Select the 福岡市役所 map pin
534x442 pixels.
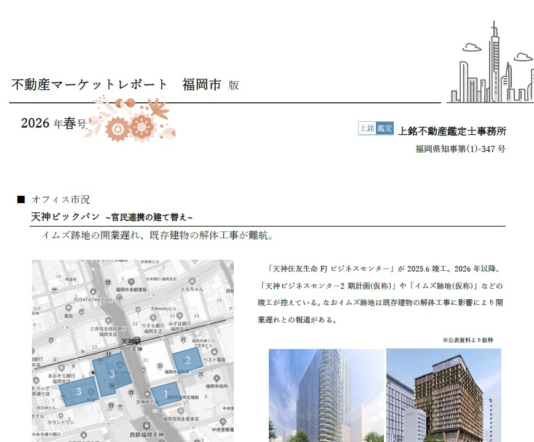(x=216, y=377)
